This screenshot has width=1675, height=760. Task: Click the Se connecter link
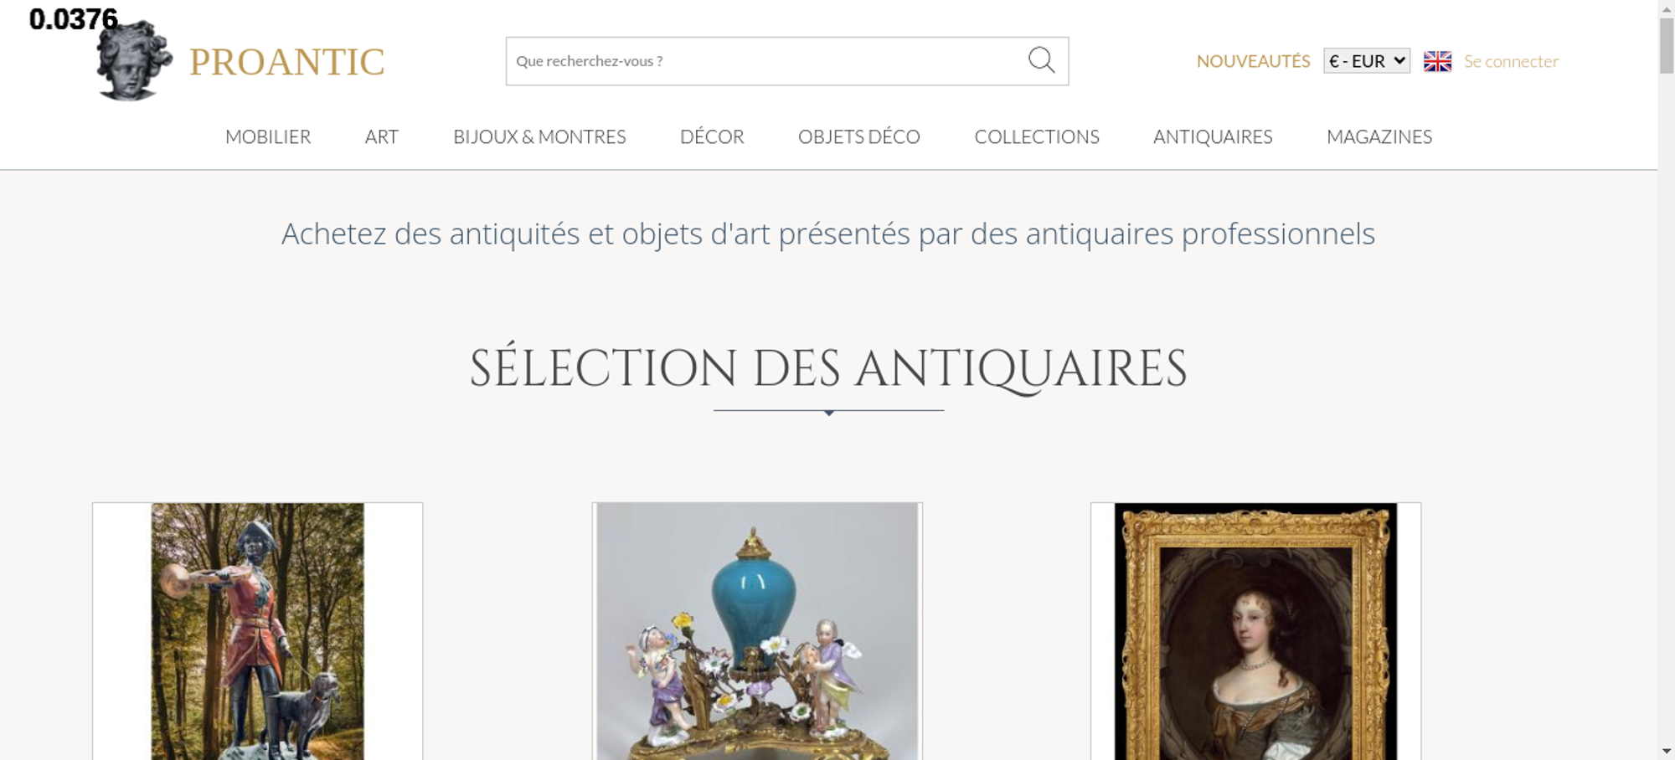point(1511,61)
